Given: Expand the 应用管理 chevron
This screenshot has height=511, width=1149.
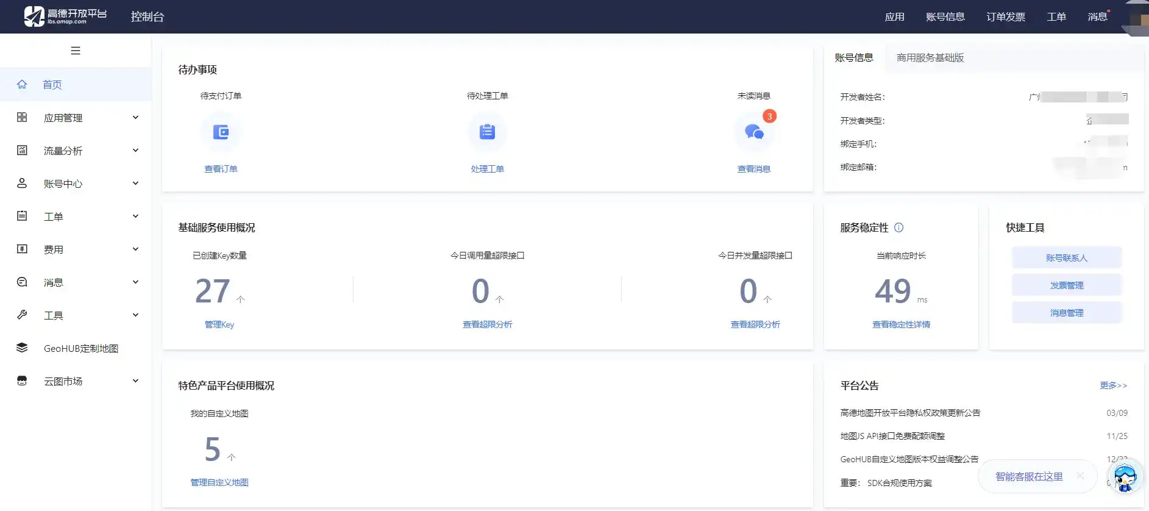Looking at the screenshot, I should tap(135, 117).
